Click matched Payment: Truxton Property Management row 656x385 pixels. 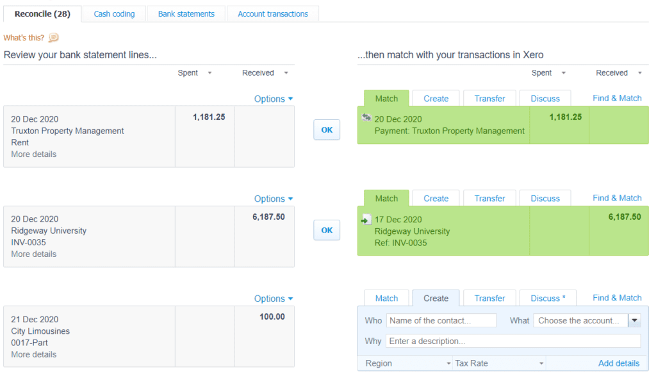click(x=503, y=125)
